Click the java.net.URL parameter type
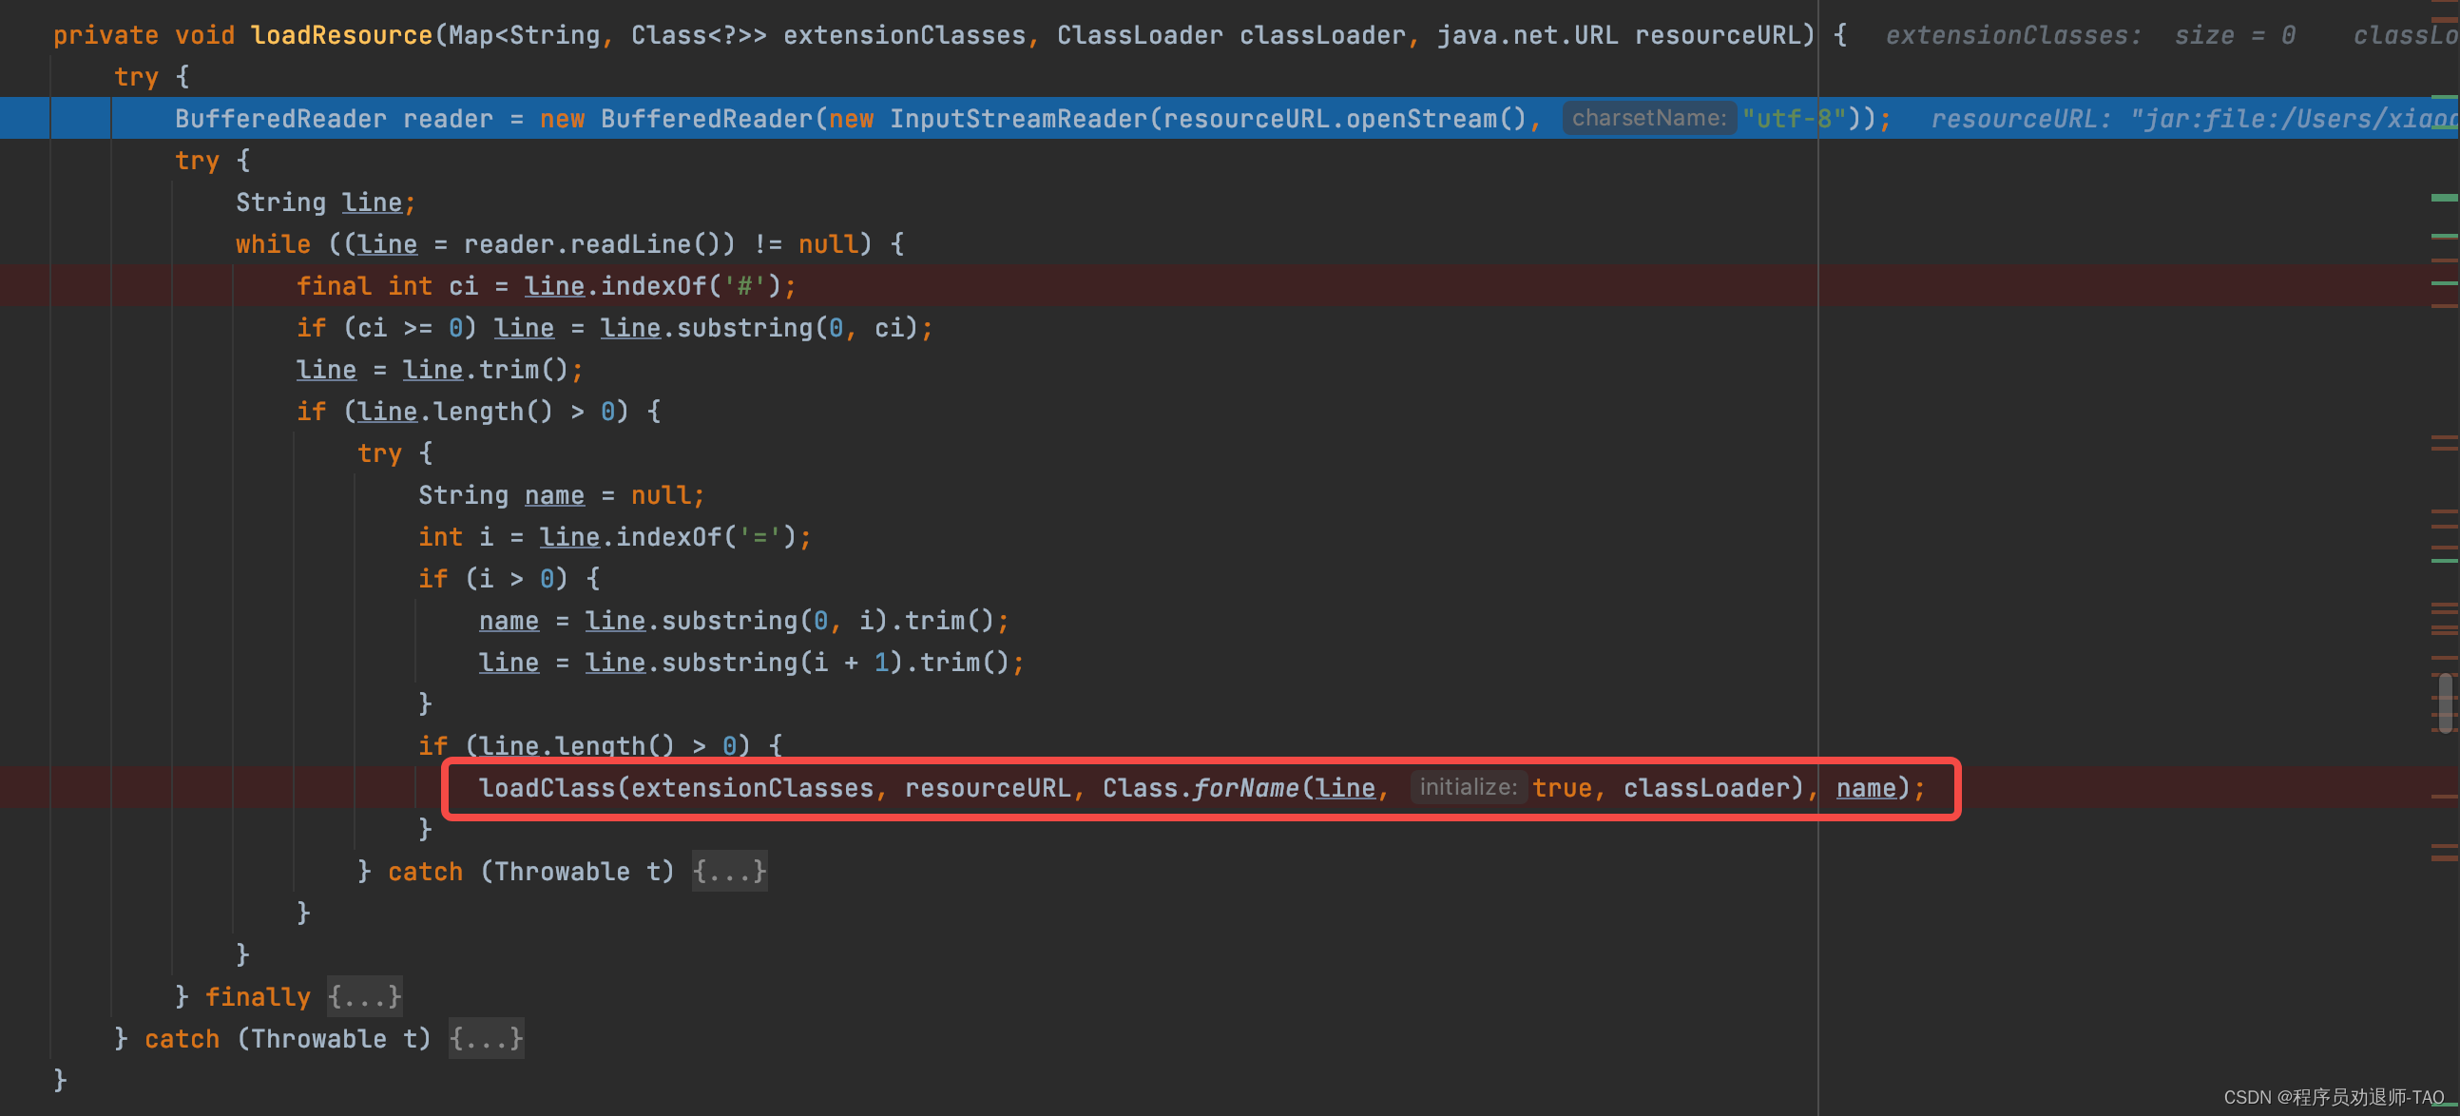Viewport: 2460px width, 1116px height. [1528, 35]
